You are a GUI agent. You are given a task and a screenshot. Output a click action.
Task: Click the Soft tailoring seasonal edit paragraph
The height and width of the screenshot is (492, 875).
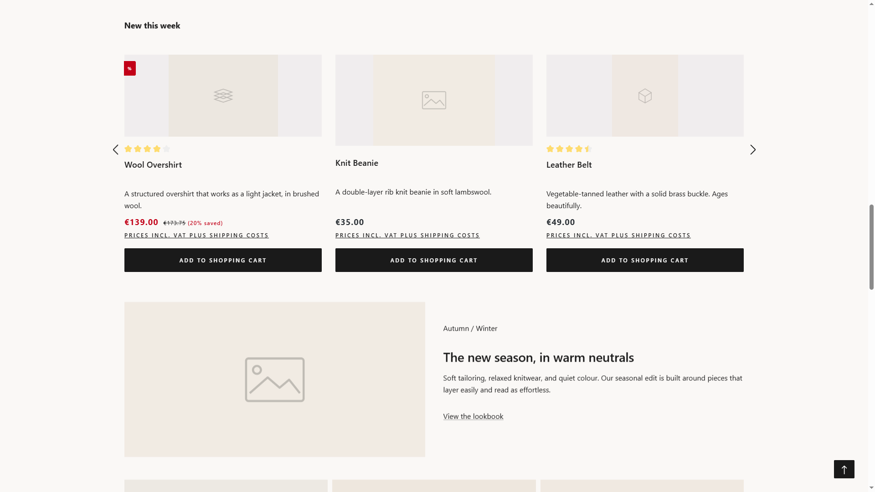pyautogui.click(x=592, y=384)
